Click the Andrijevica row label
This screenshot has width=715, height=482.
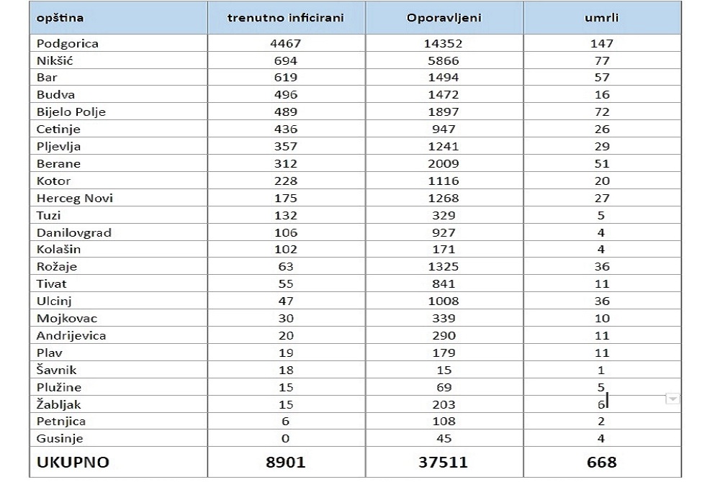pos(71,336)
